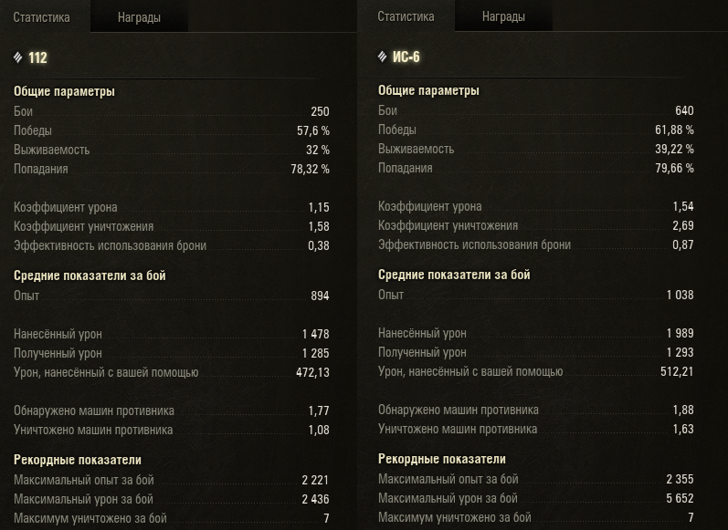Screen dimensions: 728x530
Task: Select Эффективность использования брони value 0,38
Action: point(319,245)
